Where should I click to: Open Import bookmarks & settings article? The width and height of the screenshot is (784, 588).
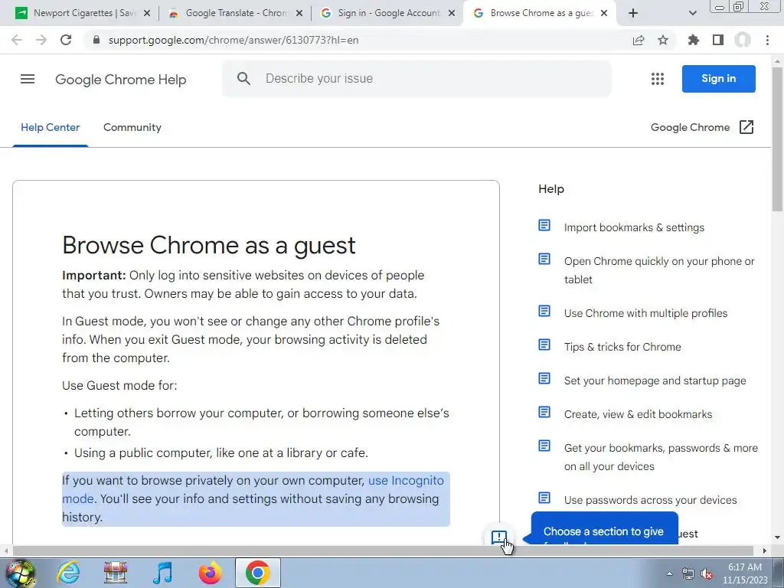pyautogui.click(x=634, y=227)
